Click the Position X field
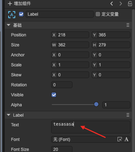Image resolution: width=135 pixels, height=152 pixels. pyautogui.click(x=70, y=35)
